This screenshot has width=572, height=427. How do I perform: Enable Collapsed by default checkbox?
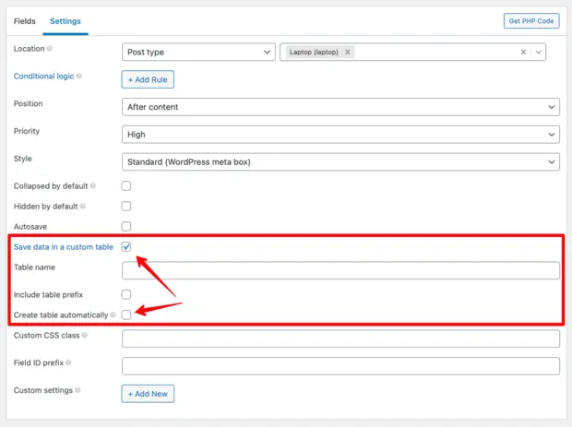tap(126, 186)
